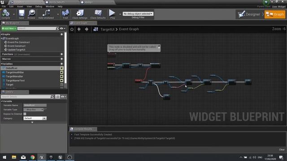This screenshot has height=161, width=287.
Task: Open the Edit menu
Action: (x=11, y=6)
